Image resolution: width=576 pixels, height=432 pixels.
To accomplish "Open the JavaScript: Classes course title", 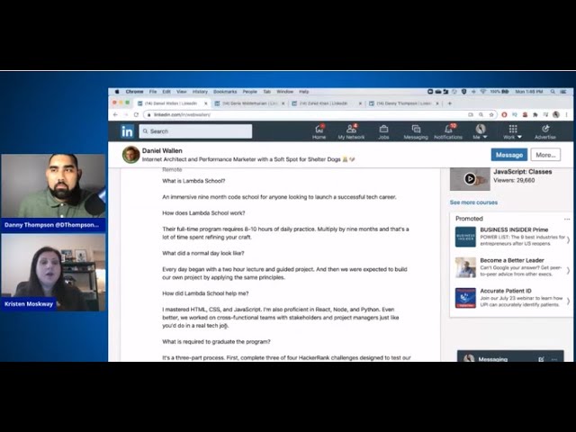I will pyautogui.click(x=522, y=172).
